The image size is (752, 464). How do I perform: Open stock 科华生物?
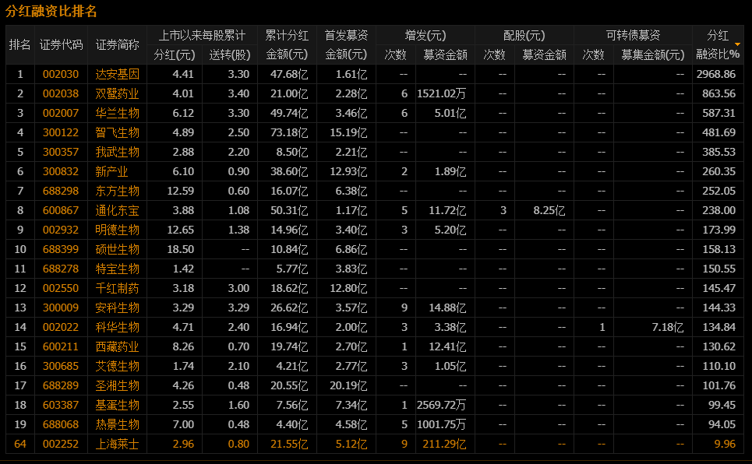pos(117,328)
